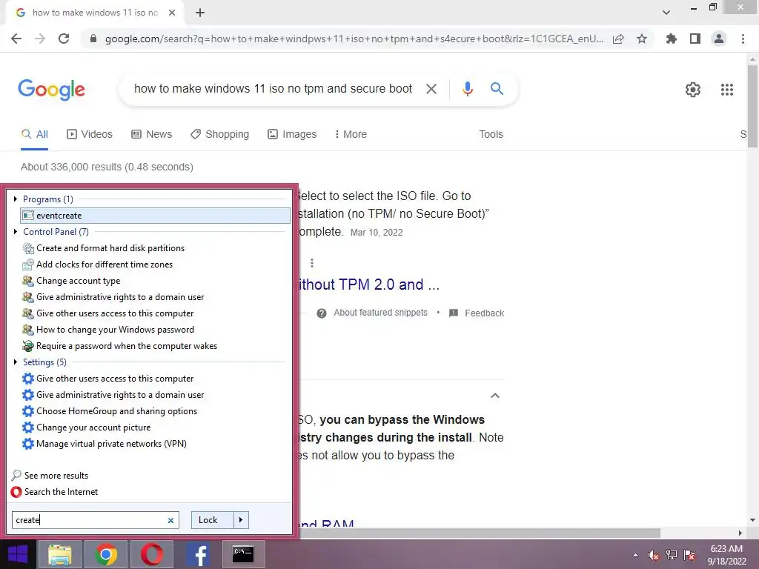Viewport: 759px width, 569px height.
Task: Open the tab search chevron
Action: pyautogui.click(x=666, y=13)
